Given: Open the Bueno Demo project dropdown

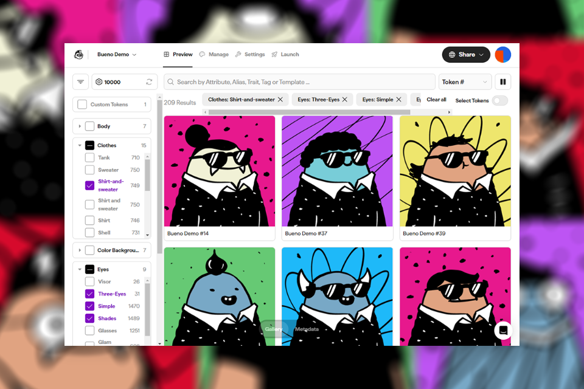Looking at the screenshot, I should pos(117,54).
